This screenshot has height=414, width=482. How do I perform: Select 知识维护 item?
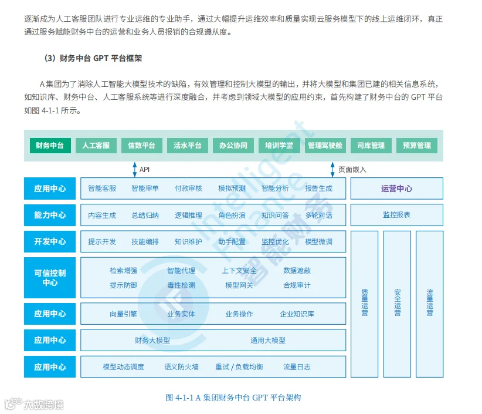(188, 241)
